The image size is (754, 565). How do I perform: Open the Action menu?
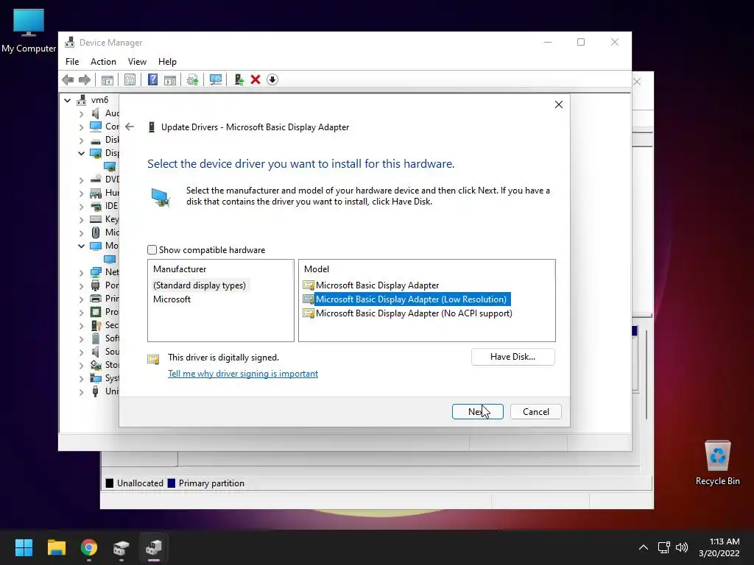(103, 62)
